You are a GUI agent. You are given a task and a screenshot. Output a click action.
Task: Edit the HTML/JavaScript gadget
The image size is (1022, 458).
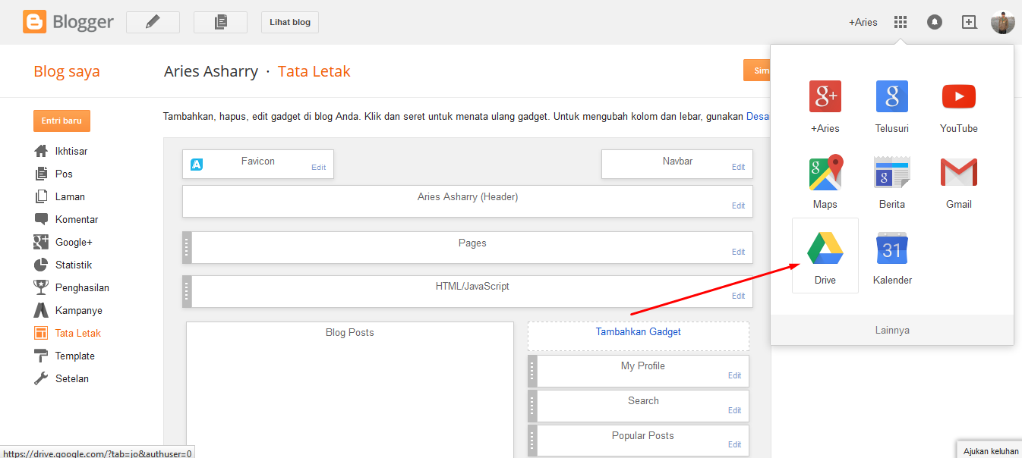739,296
